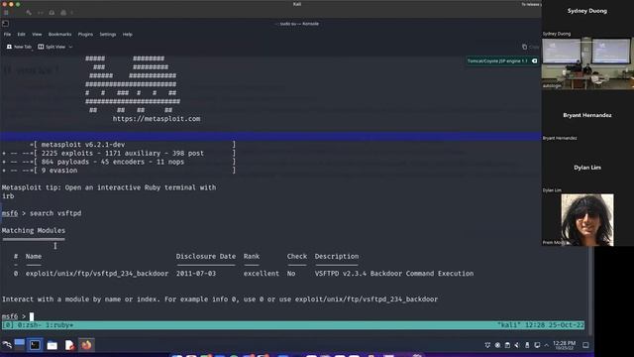Open the Edit menu

21,35
